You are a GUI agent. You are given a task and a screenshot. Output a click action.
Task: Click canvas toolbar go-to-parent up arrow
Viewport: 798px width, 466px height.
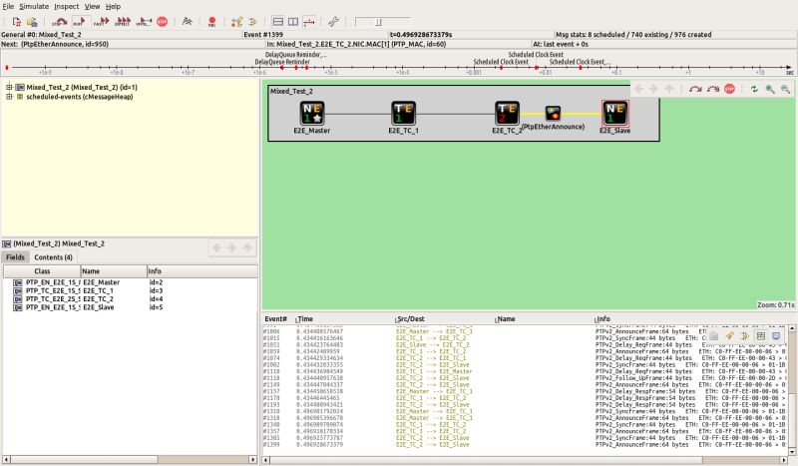[x=668, y=89]
